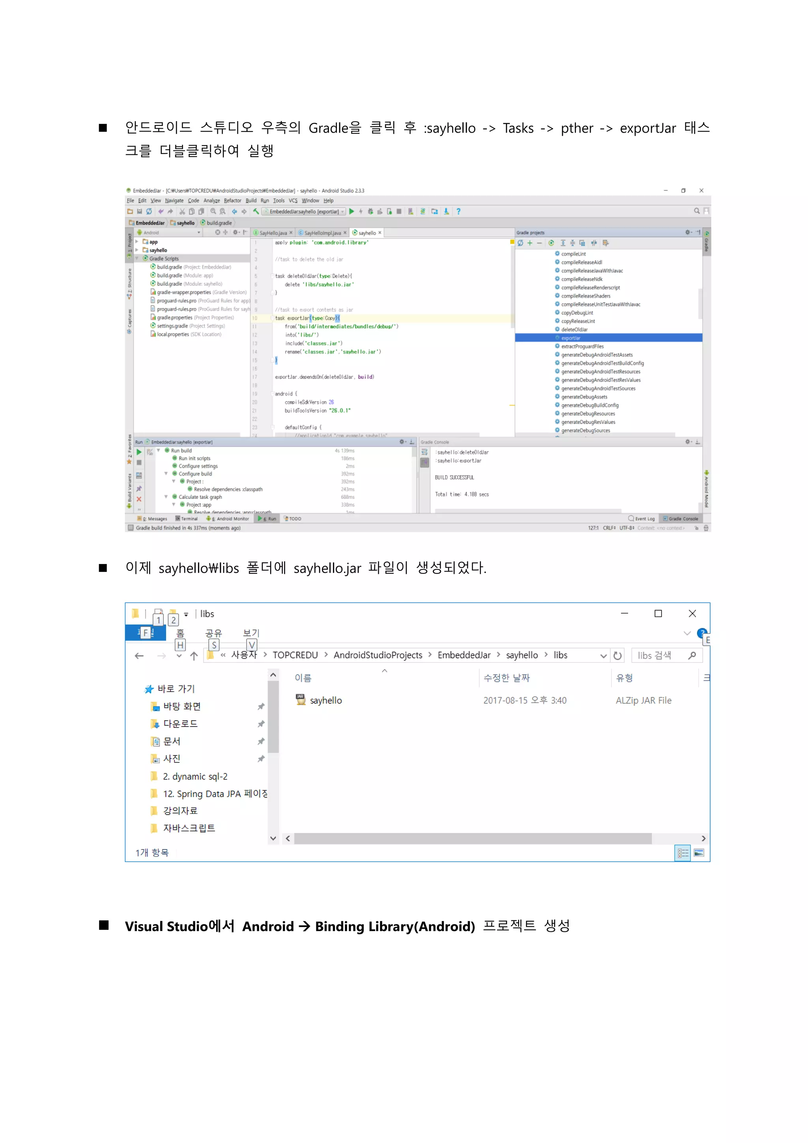
Task: Click the Undo arrow toolbar icon
Action: 161,212
